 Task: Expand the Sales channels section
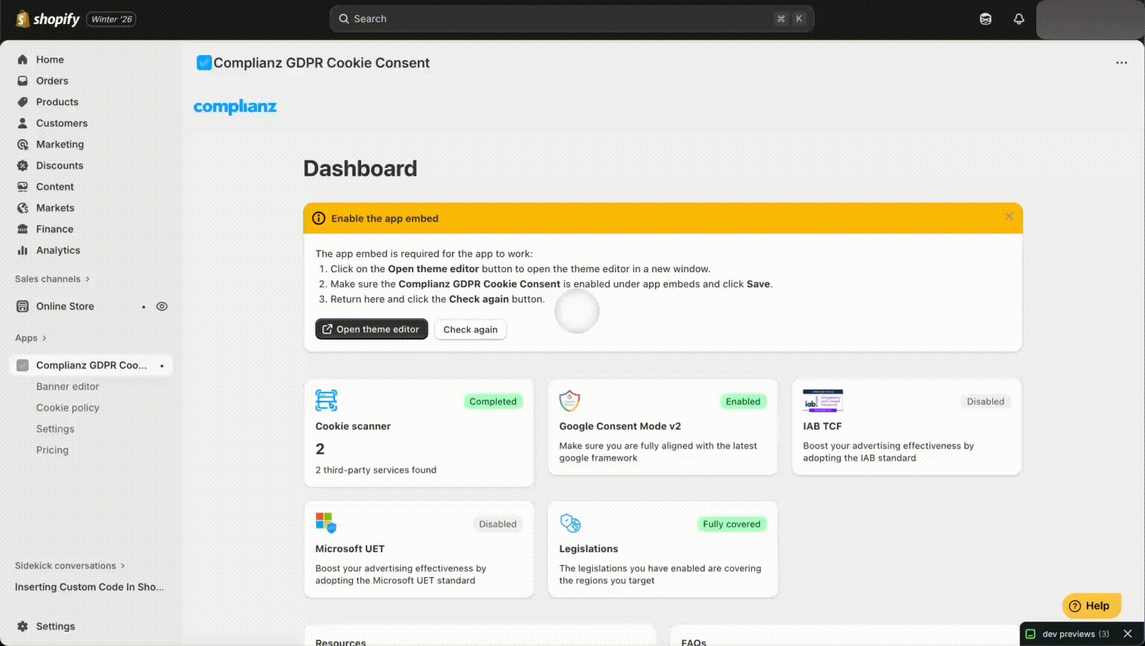click(52, 279)
